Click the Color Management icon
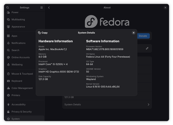The height and width of the screenshot is (125, 173). pos(8,88)
